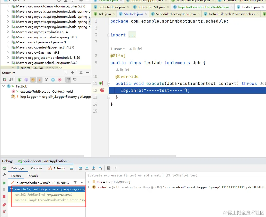Toggle mute breakpoints
Screen dimensions: 266x217
[x=4, y=211]
